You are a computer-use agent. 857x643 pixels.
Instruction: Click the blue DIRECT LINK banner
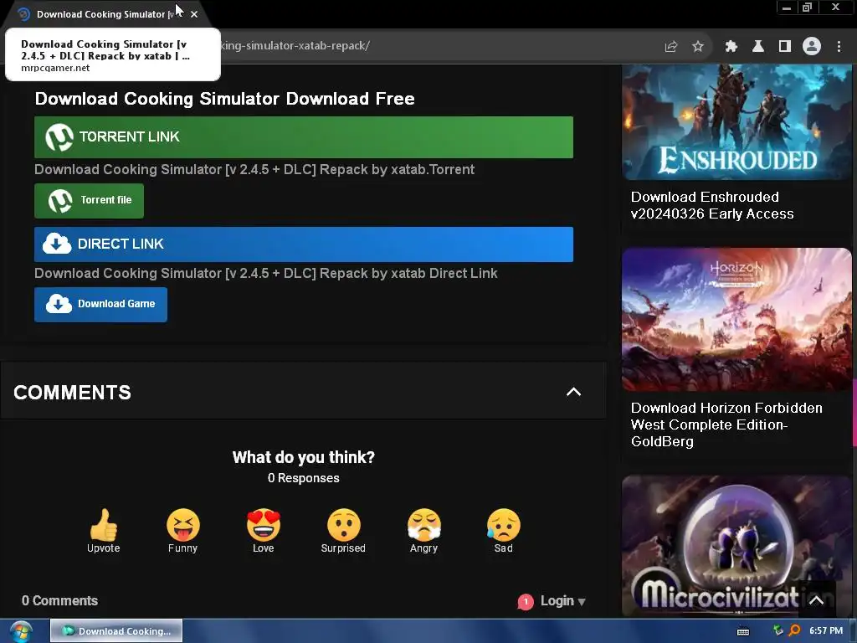tap(303, 244)
